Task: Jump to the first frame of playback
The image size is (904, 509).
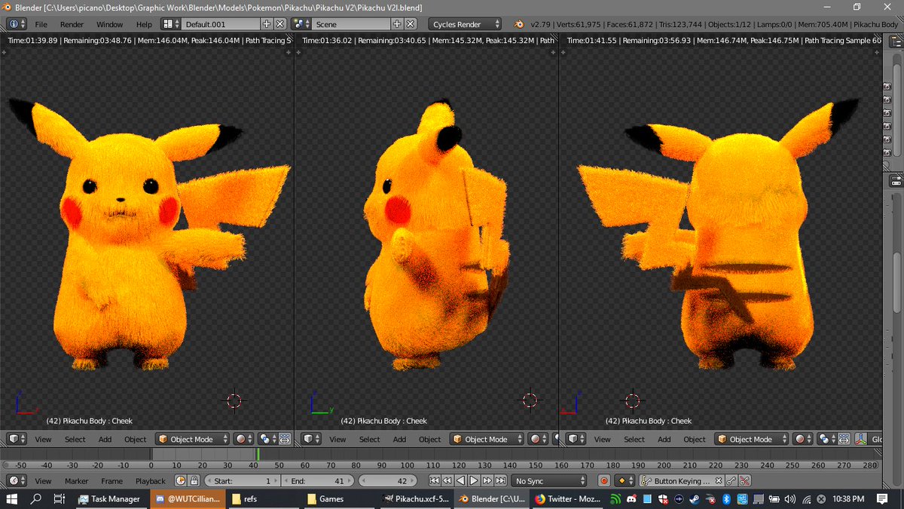Action: click(434, 480)
